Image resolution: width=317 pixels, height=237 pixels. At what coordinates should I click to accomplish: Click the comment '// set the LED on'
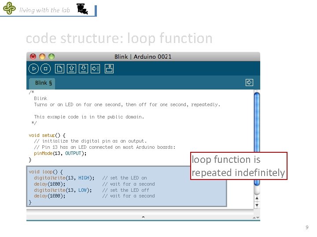[x=124, y=178]
